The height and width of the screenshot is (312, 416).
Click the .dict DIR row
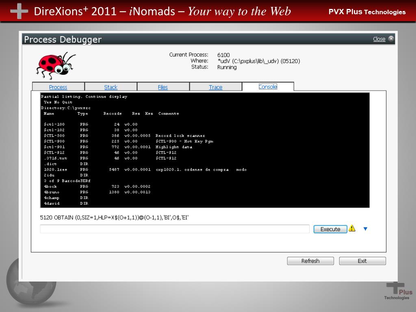point(66,164)
